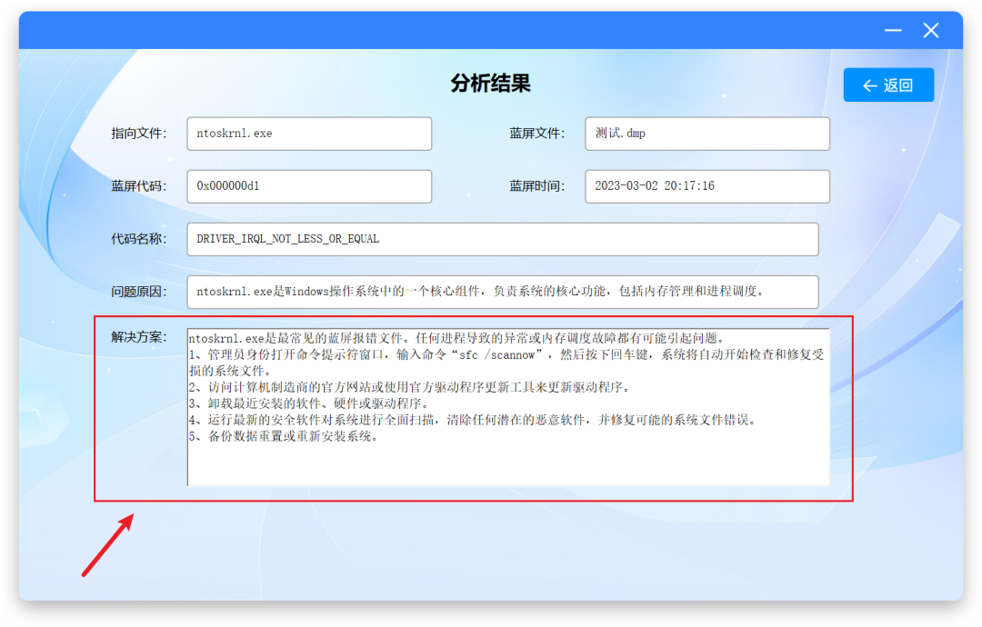Click the 蓝屏代码 label
The image size is (982, 627).
pyautogui.click(x=138, y=186)
